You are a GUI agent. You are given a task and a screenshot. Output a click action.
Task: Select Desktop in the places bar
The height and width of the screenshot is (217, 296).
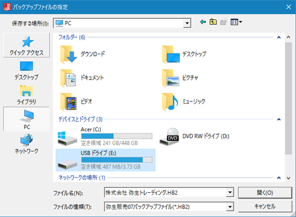27,71
